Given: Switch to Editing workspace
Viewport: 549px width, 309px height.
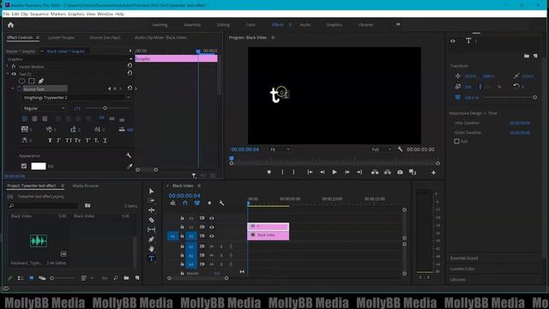Looking at the screenshot, I should [223, 25].
